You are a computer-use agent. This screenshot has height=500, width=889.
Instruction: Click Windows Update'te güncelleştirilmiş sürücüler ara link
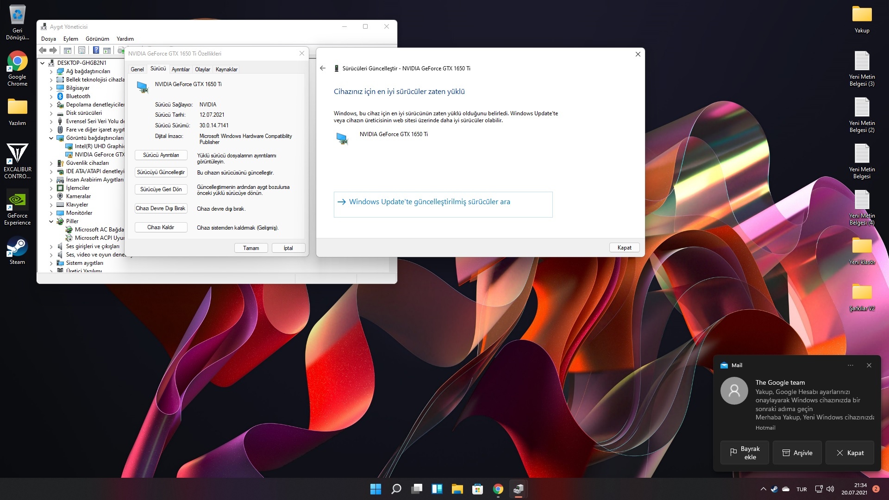[429, 202]
